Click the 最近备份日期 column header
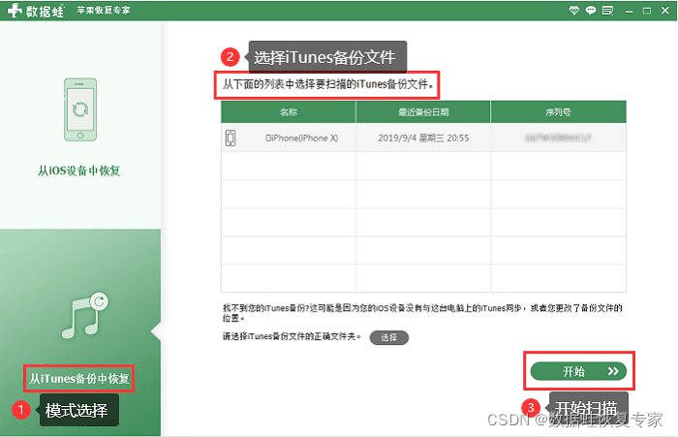 point(423,112)
